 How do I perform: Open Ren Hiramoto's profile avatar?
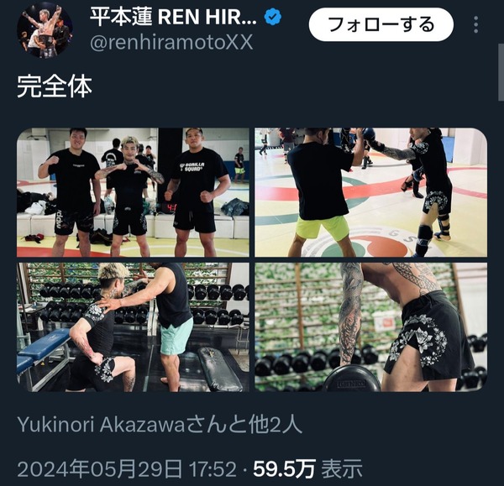point(45,30)
